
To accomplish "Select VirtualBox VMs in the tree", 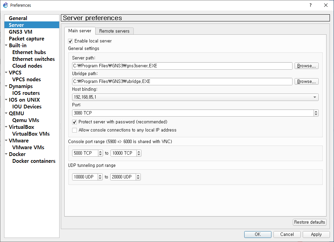I will click(x=31, y=134).
